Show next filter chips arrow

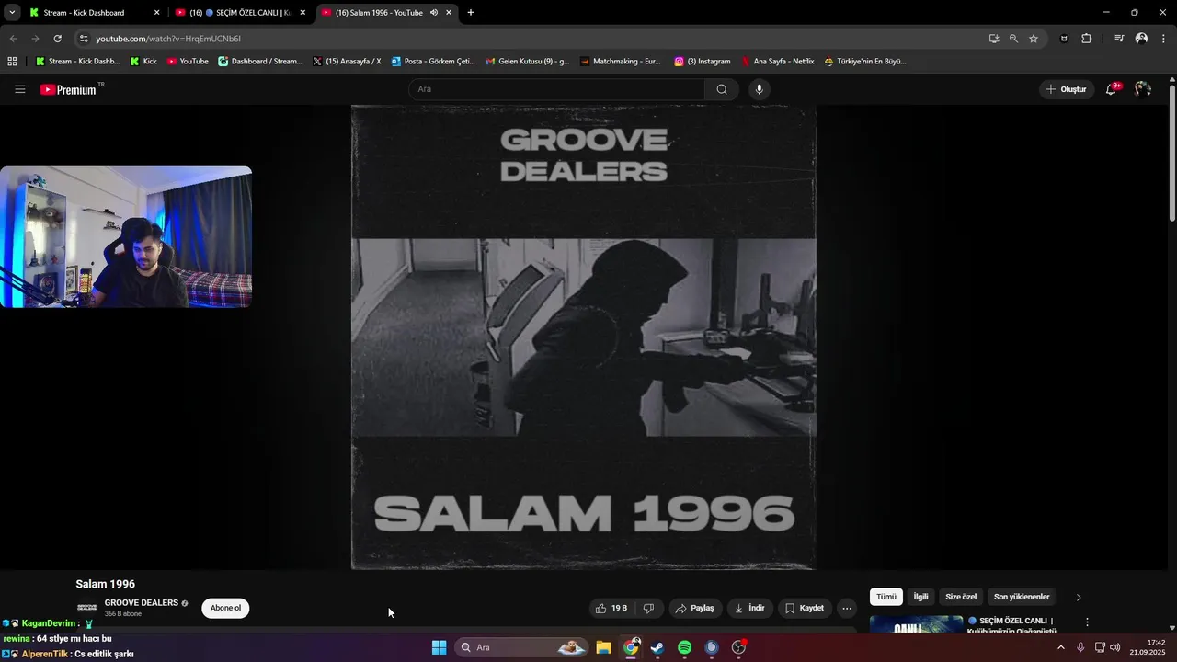[1079, 597]
